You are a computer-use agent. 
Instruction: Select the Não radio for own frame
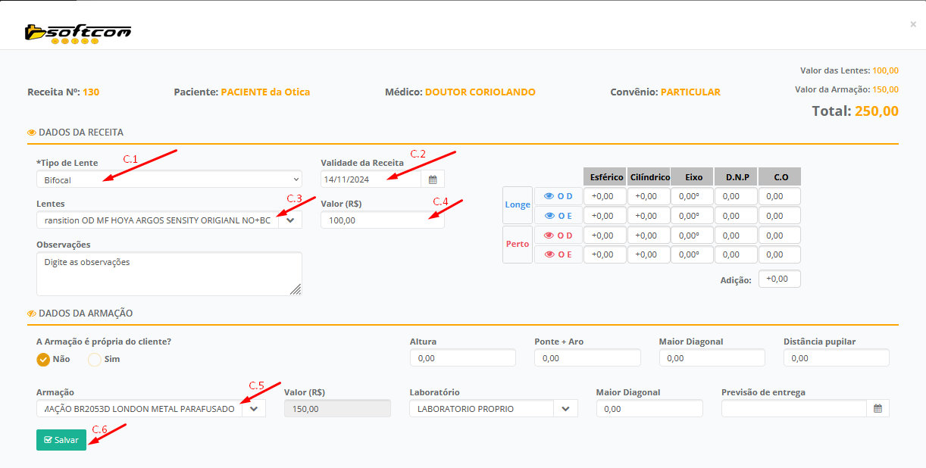[43, 360]
